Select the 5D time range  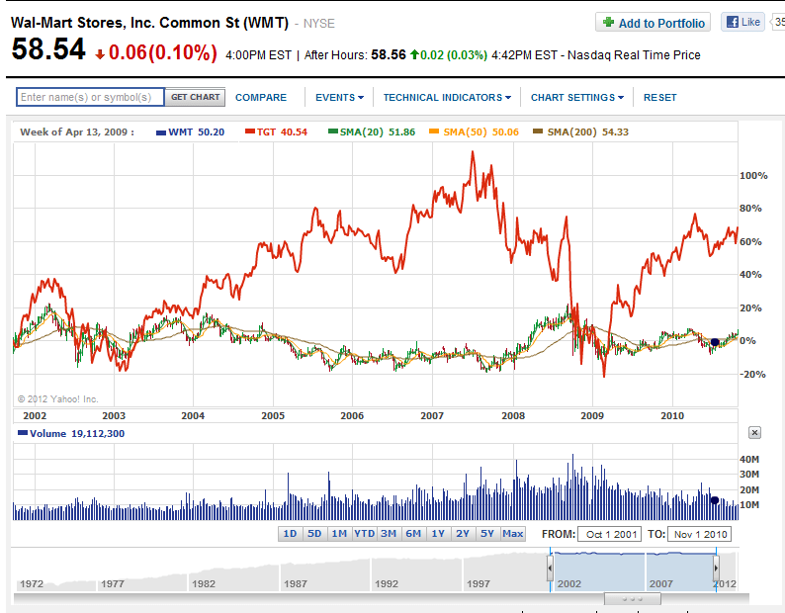314,534
